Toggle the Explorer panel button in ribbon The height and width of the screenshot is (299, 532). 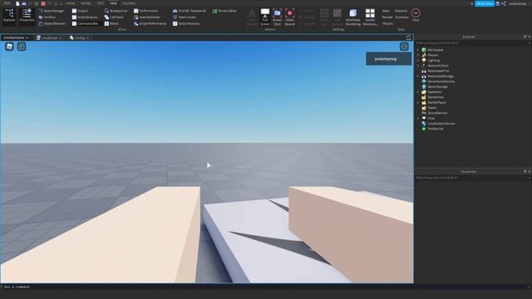9,17
